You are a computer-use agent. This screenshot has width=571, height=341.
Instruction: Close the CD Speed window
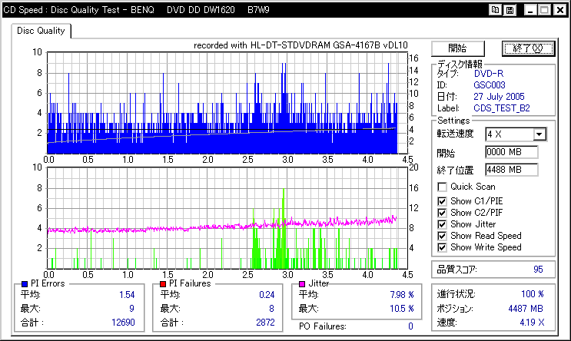point(560,10)
